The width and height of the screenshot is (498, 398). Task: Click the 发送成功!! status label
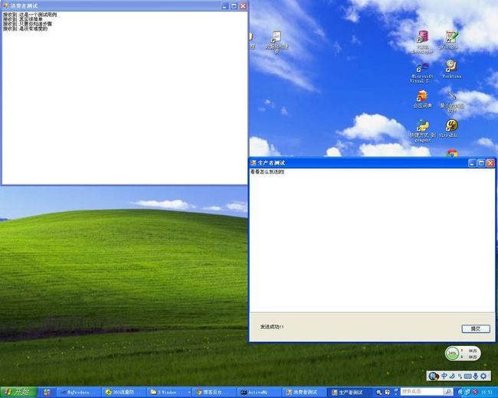click(272, 327)
